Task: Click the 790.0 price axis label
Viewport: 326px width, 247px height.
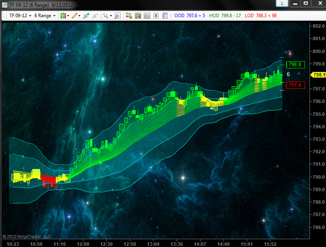Action: tap(319, 177)
